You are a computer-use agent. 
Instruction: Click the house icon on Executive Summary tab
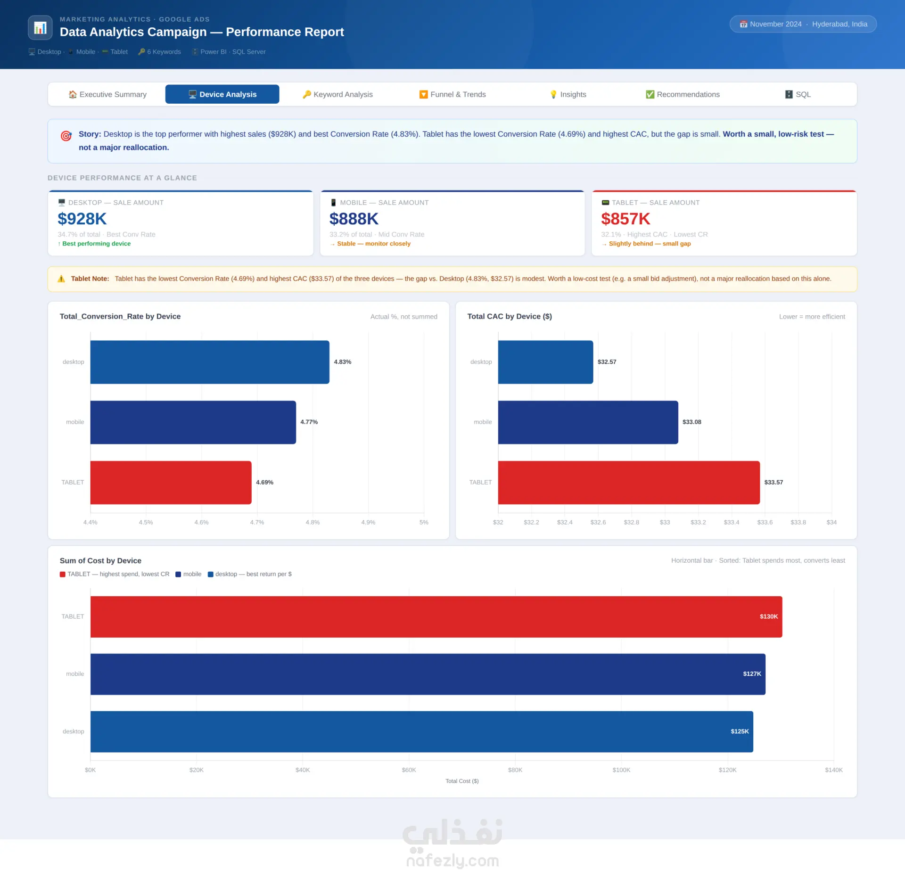(73, 94)
